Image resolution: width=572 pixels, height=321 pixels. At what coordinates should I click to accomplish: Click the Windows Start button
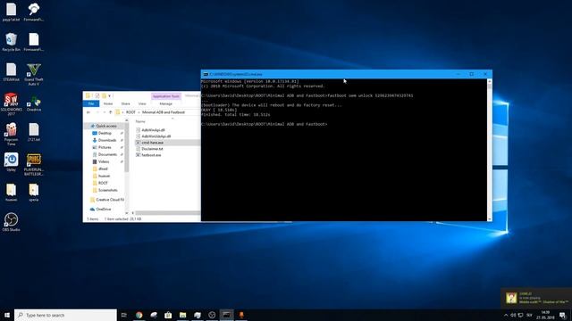(7, 315)
